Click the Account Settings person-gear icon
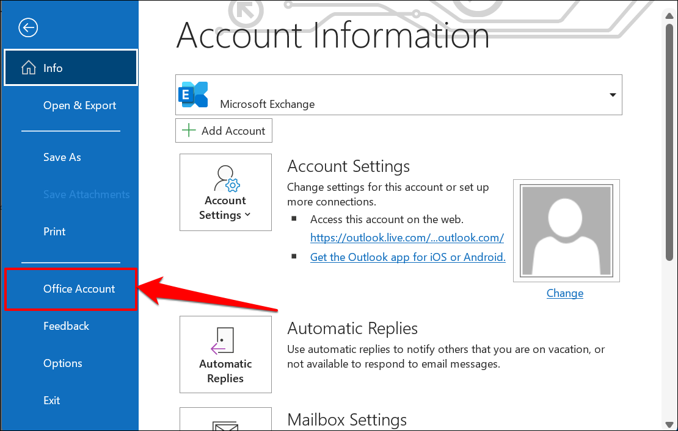678x431 pixels. [226, 179]
